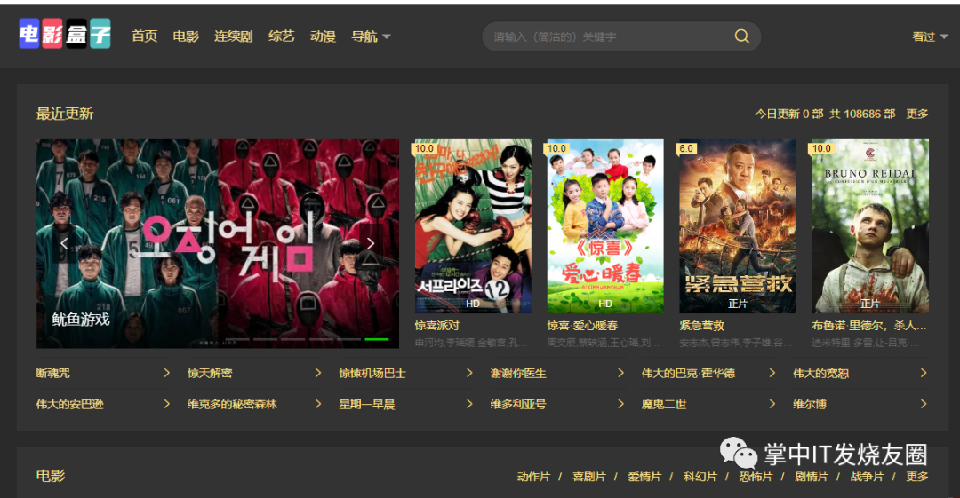960x498 pixels.
Task: Click 紧急营救 title text
Action: pyautogui.click(x=701, y=326)
